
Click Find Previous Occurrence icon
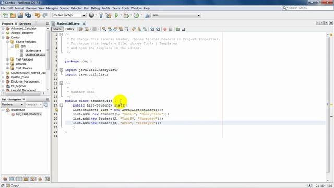pos(110,29)
